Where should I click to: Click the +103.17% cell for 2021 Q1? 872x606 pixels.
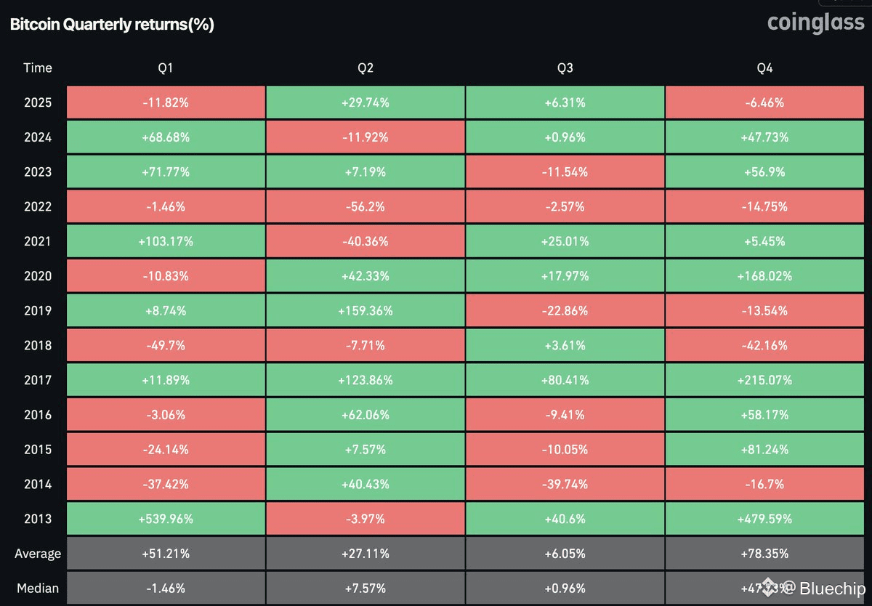166,241
